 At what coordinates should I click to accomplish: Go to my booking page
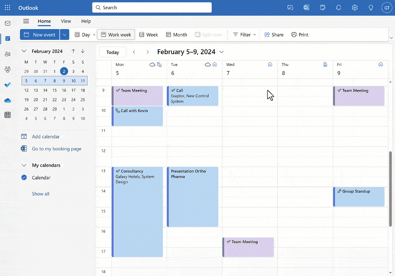[56, 148]
